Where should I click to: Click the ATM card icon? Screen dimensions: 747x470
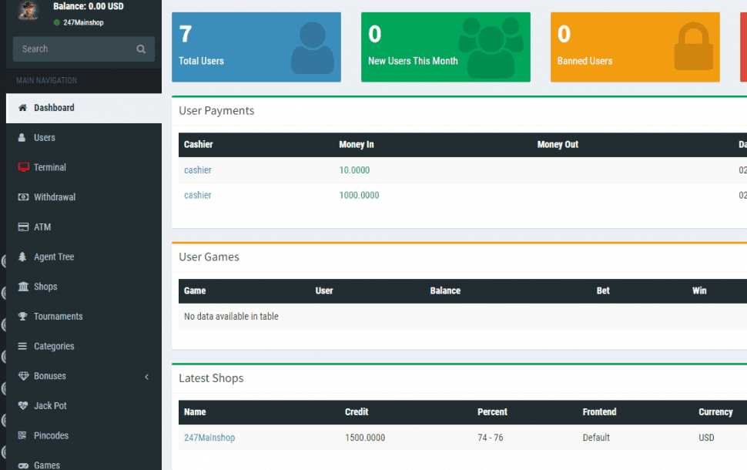[22, 227]
